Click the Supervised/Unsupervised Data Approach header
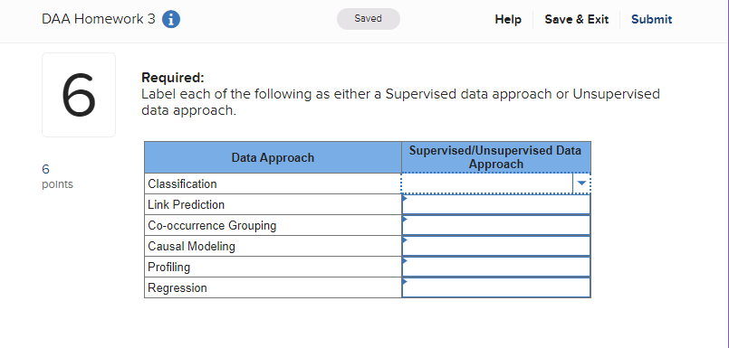This screenshot has width=729, height=348. (x=496, y=158)
